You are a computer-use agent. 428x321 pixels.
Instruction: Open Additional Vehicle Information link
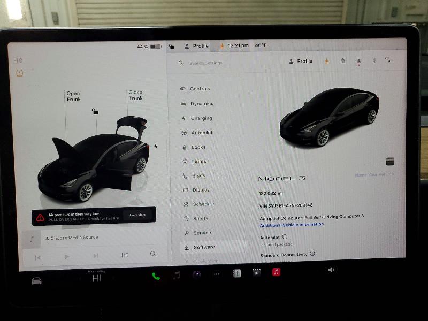coord(292,225)
